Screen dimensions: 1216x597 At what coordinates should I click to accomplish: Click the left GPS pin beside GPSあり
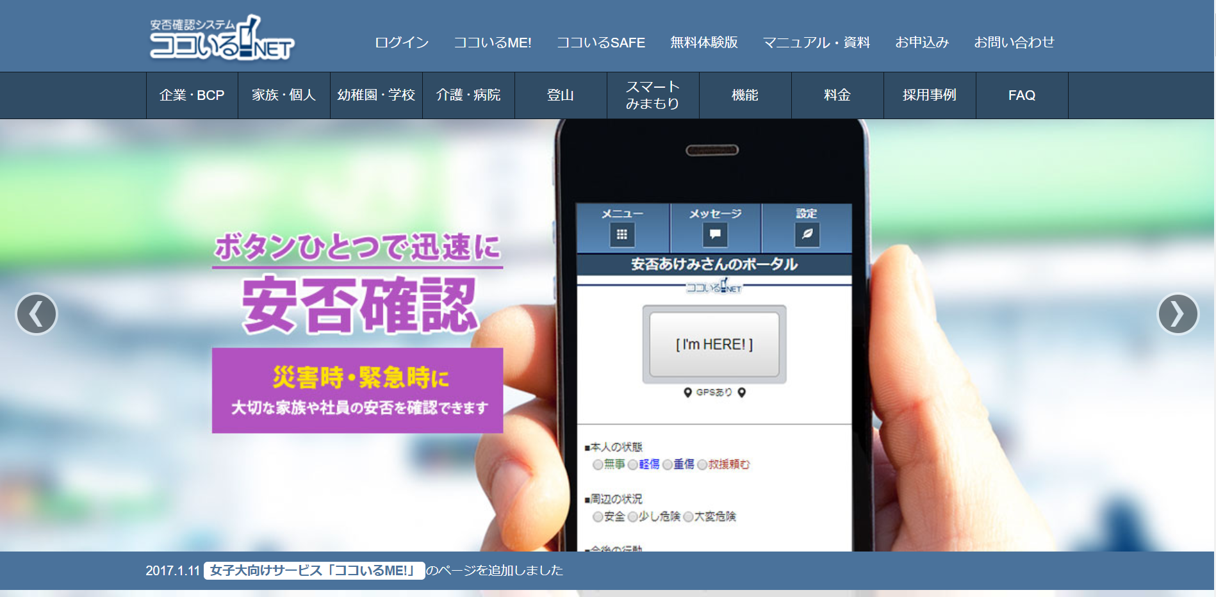(x=687, y=392)
